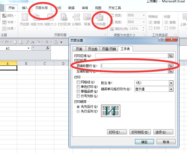The image size is (187, 153).
Task: Open the theme Effects (效果) gallery
Action: tap(9, 28)
